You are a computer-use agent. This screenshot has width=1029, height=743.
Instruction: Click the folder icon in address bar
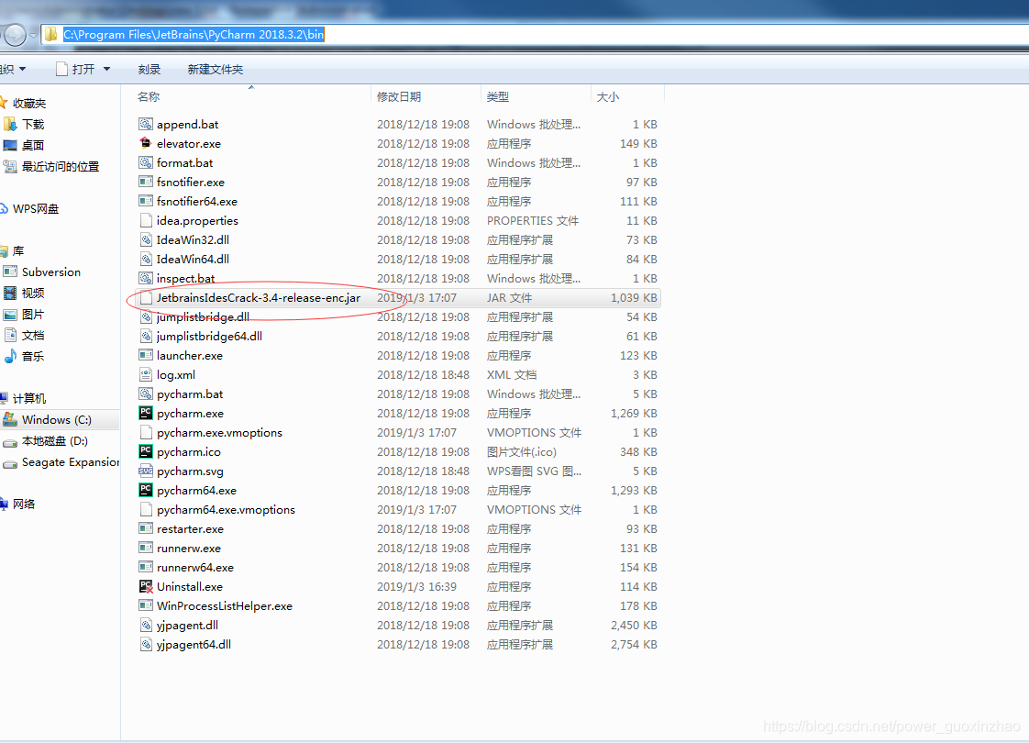50,34
